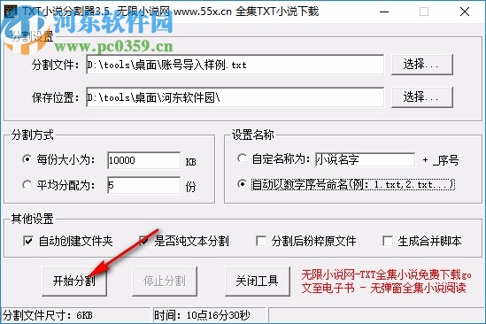Click the 小说名字 custom name field
The image size is (486, 324).
(365, 159)
